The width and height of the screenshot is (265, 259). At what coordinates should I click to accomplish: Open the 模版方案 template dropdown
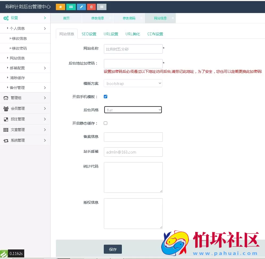click(x=133, y=83)
